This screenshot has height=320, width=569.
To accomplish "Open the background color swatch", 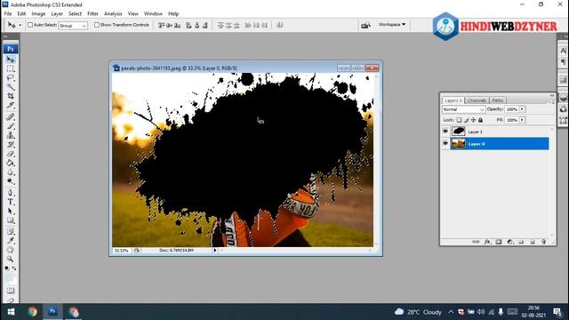I will (x=12, y=281).
